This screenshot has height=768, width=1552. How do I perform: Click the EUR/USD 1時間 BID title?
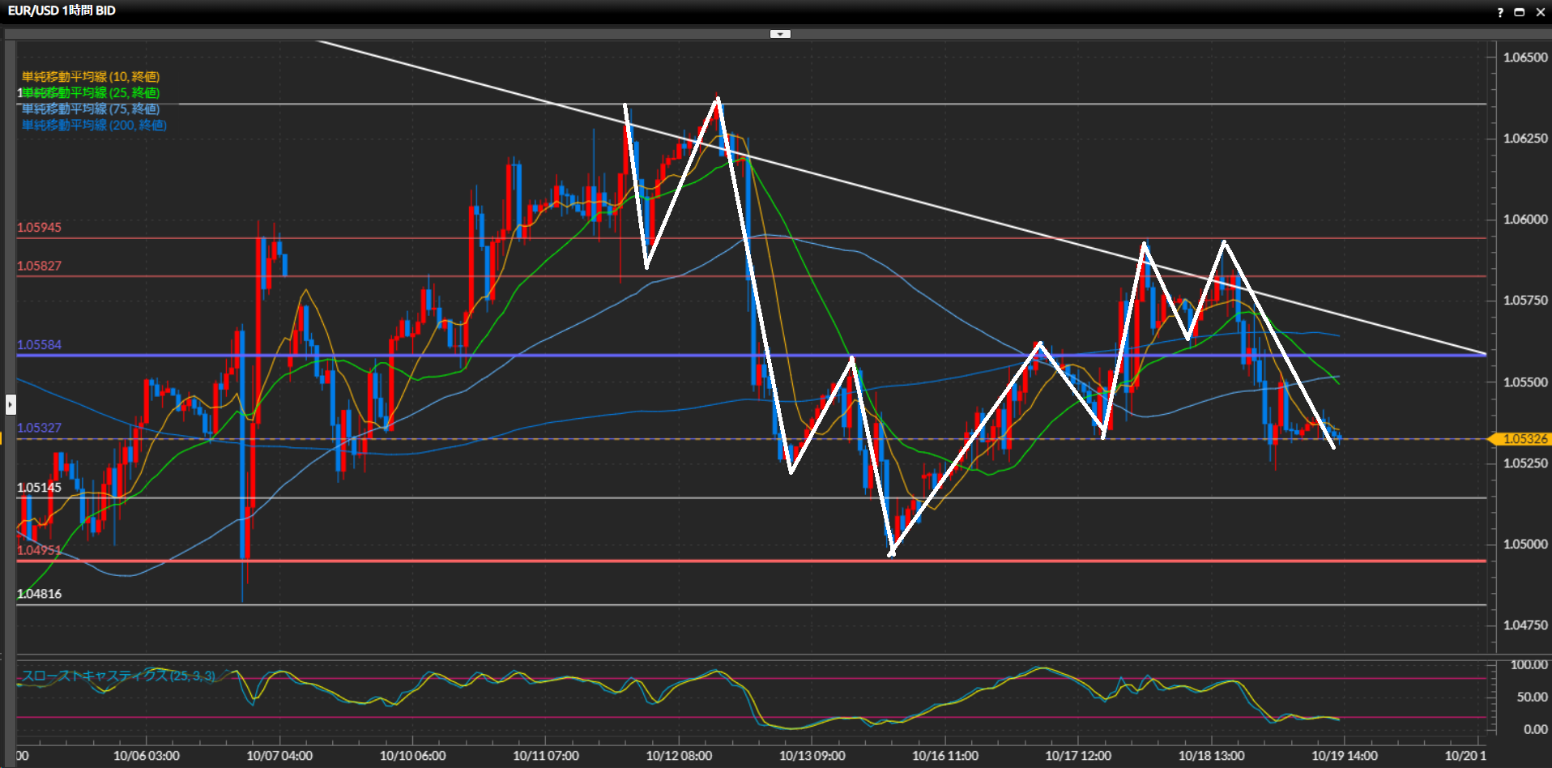click(62, 11)
